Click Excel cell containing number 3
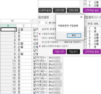The height and width of the screenshot is (94, 101). pos(8,36)
